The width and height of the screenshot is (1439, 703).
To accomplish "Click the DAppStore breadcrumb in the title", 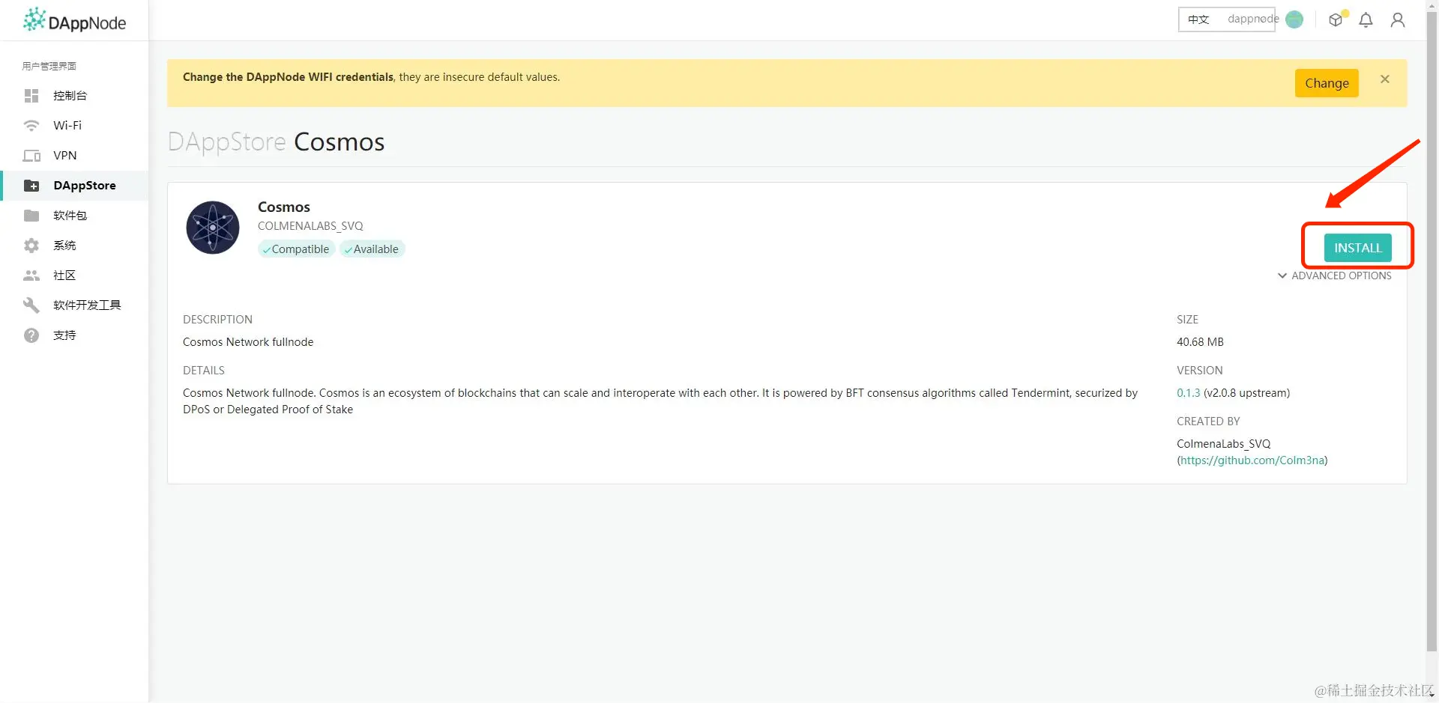I will click(x=227, y=141).
